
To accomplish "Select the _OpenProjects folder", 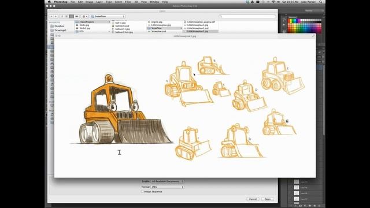I will [92, 22].
